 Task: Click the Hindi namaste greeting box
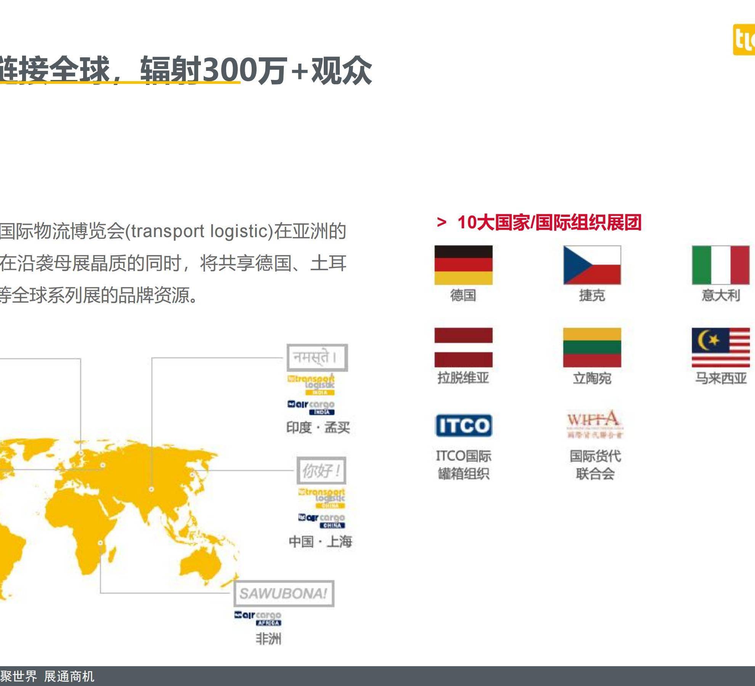pyautogui.click(x=317, y=357)
